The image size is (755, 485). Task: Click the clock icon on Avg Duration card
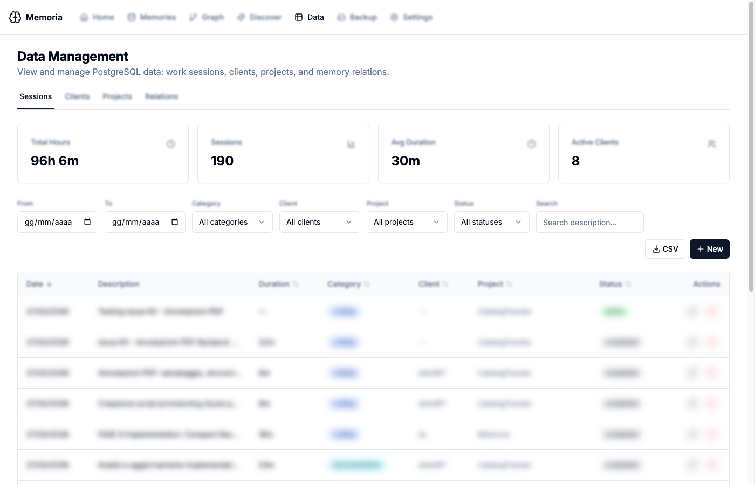pyautogui.click(x=532, y=144)
